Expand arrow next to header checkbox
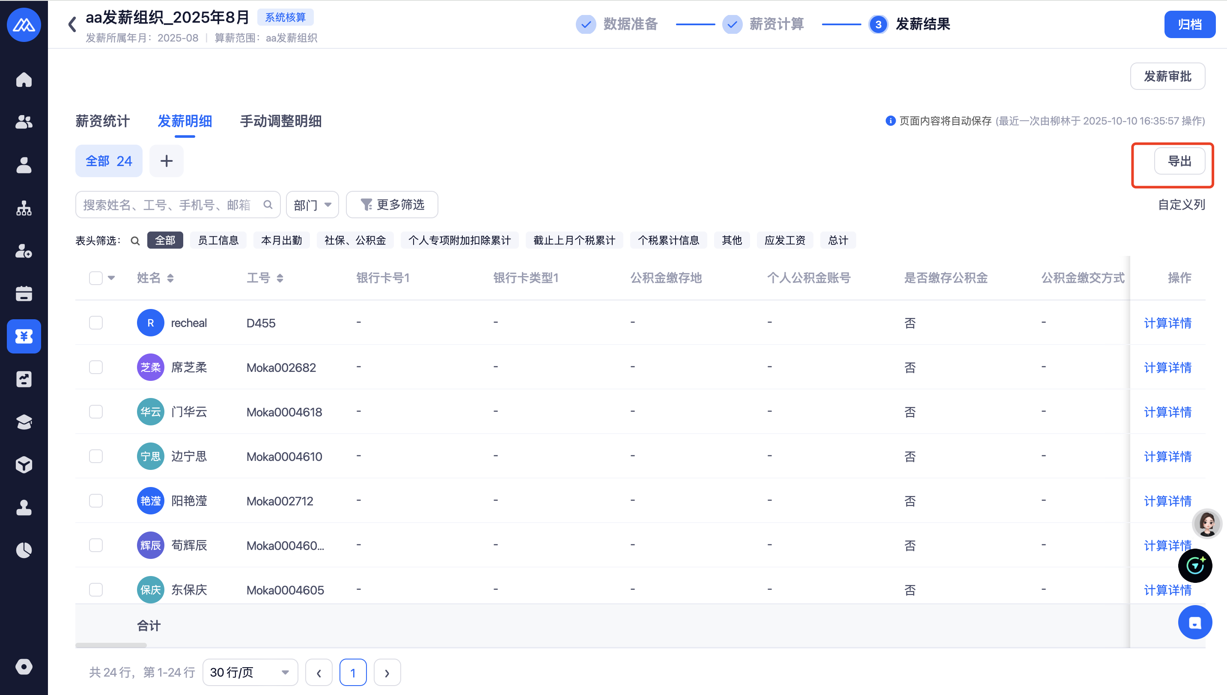Screen dimensions: 1227x695 [111, 278]
